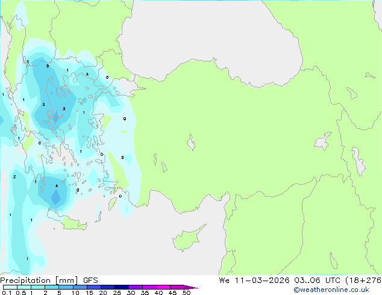Viewport: 382px width, 295px height.
Task: Click the '15' legend label
Action: tap(89, 293)
